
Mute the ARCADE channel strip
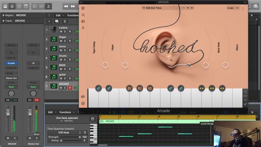[8, 138]
